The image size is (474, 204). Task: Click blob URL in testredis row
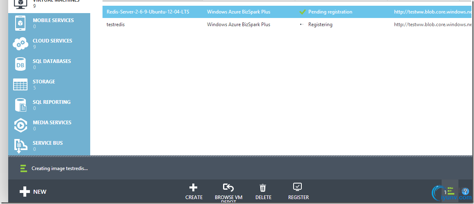(433, 25)
